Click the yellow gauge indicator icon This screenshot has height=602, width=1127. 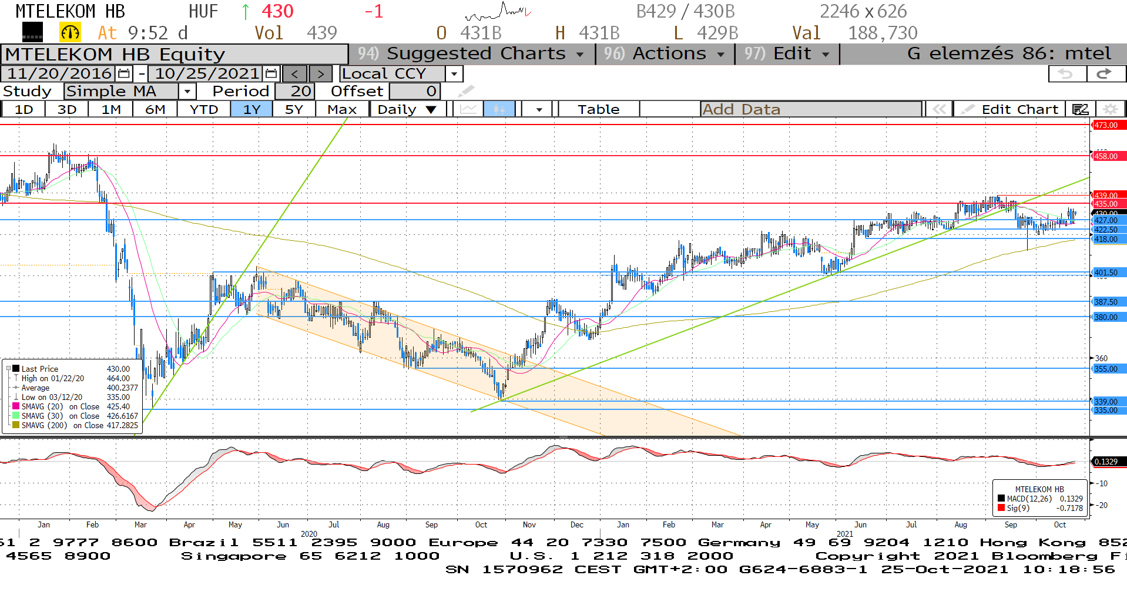tap(70, 32)
